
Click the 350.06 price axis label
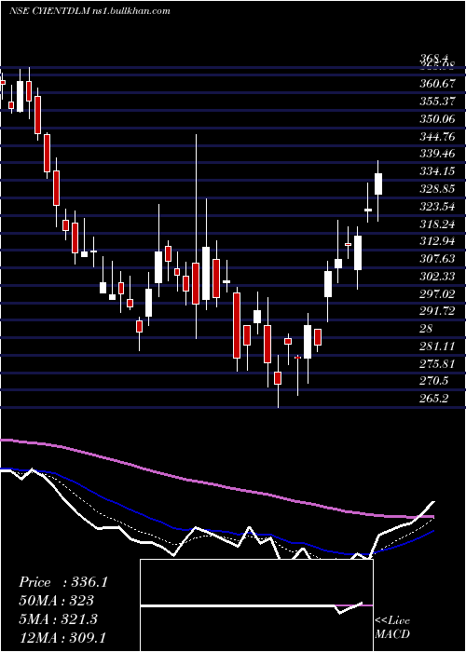437,119
